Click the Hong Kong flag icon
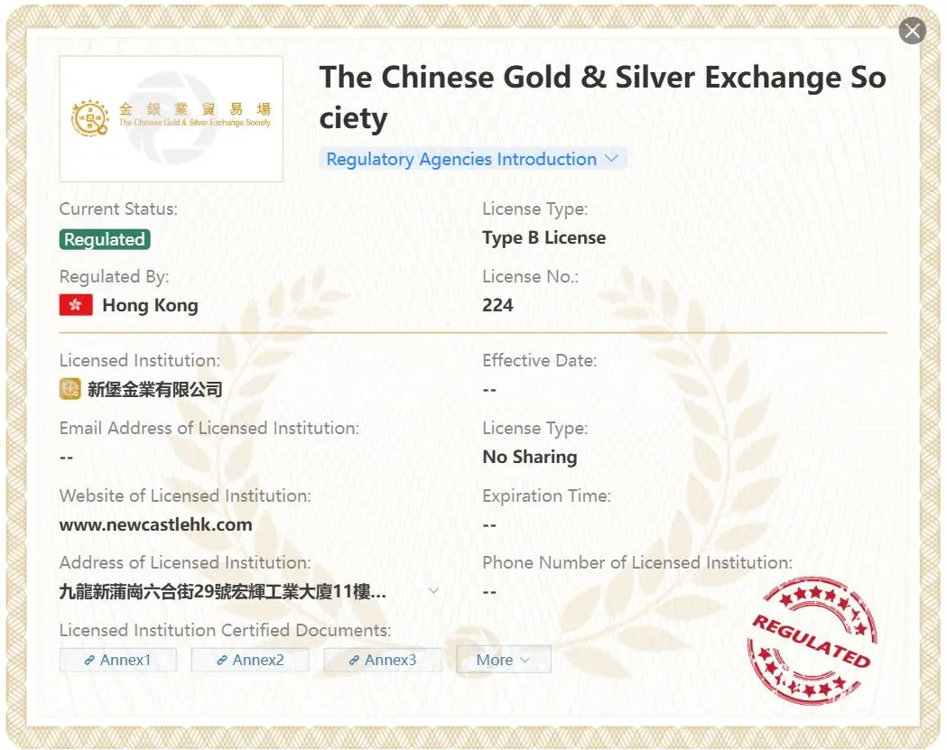The image size is (947, 750). 76,305
